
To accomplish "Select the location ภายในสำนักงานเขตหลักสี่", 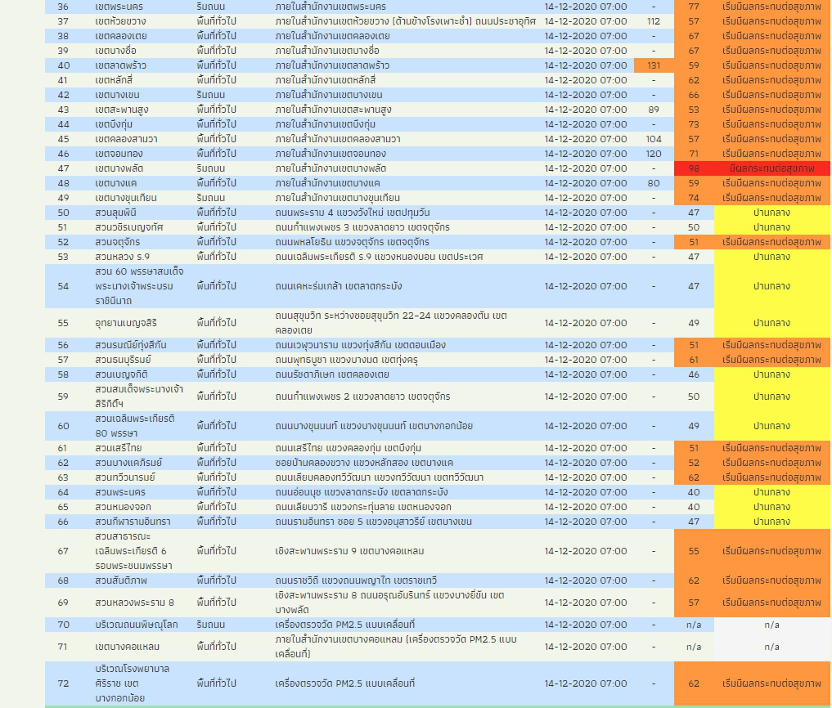I will (326, 81).
